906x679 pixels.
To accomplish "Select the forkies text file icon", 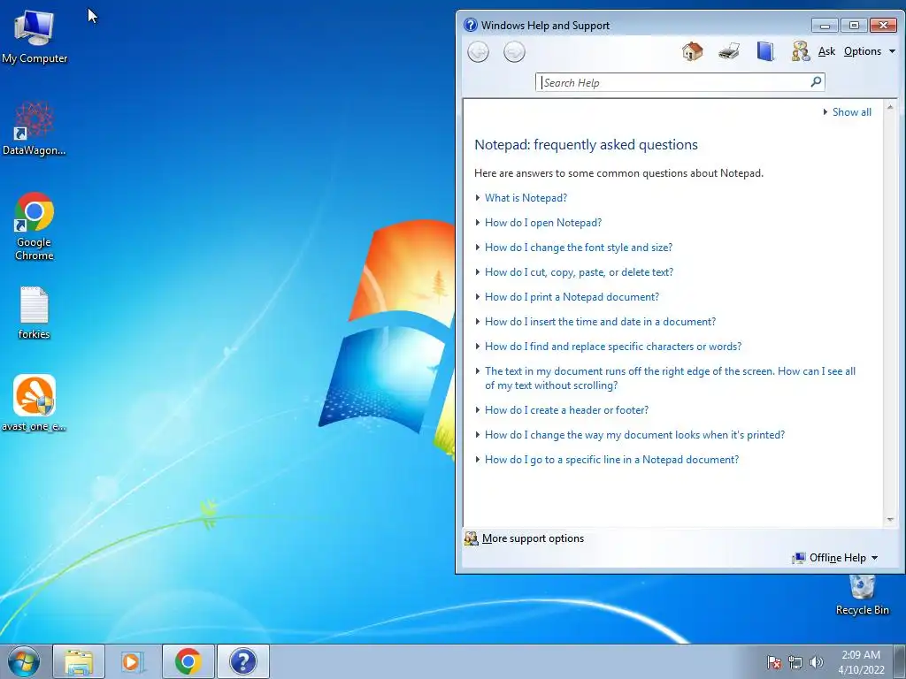I will pos(35,312).
